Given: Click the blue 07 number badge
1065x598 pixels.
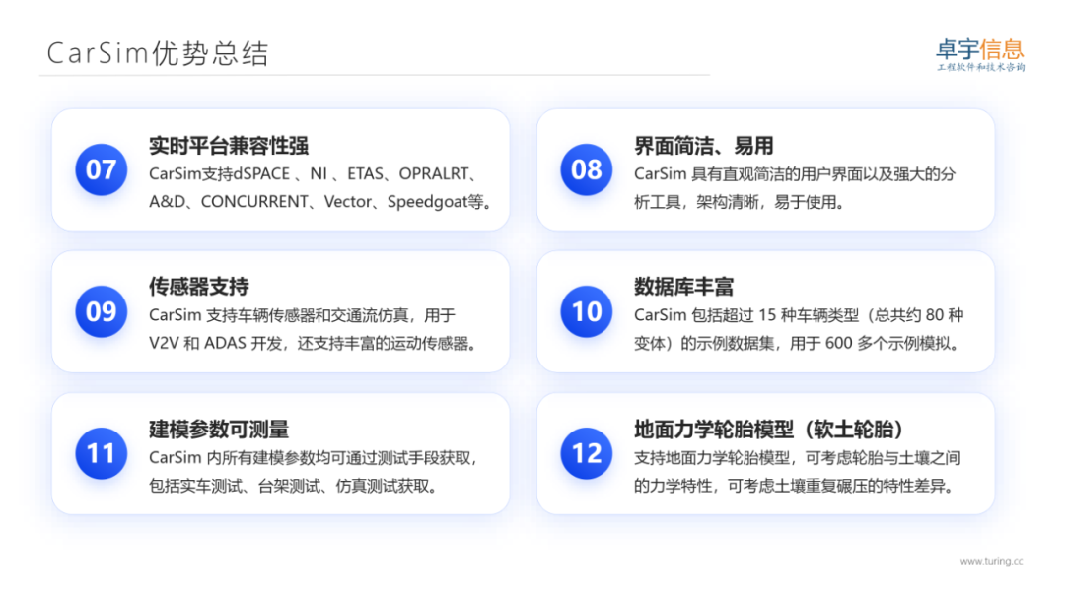Looking at the screenshot, I should 102,169.
